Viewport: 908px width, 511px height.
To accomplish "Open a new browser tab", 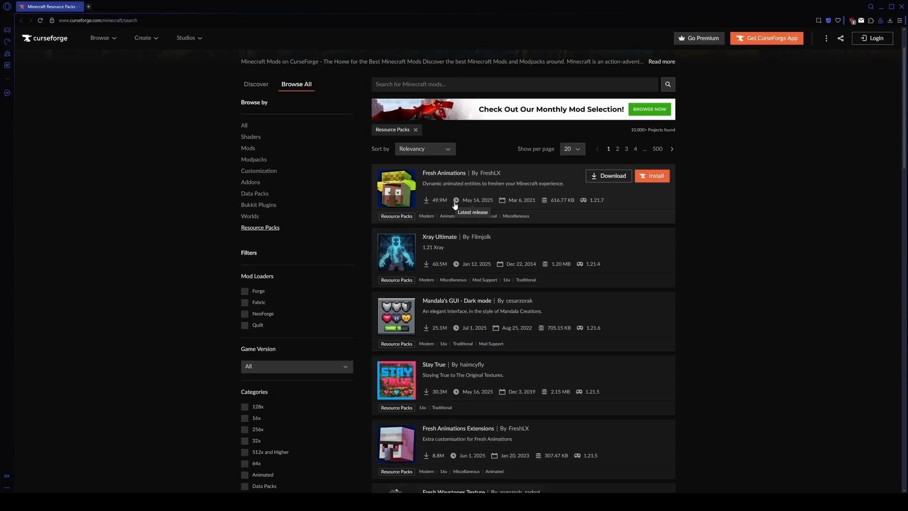I will pyautogui.click(x=88, y=7).
